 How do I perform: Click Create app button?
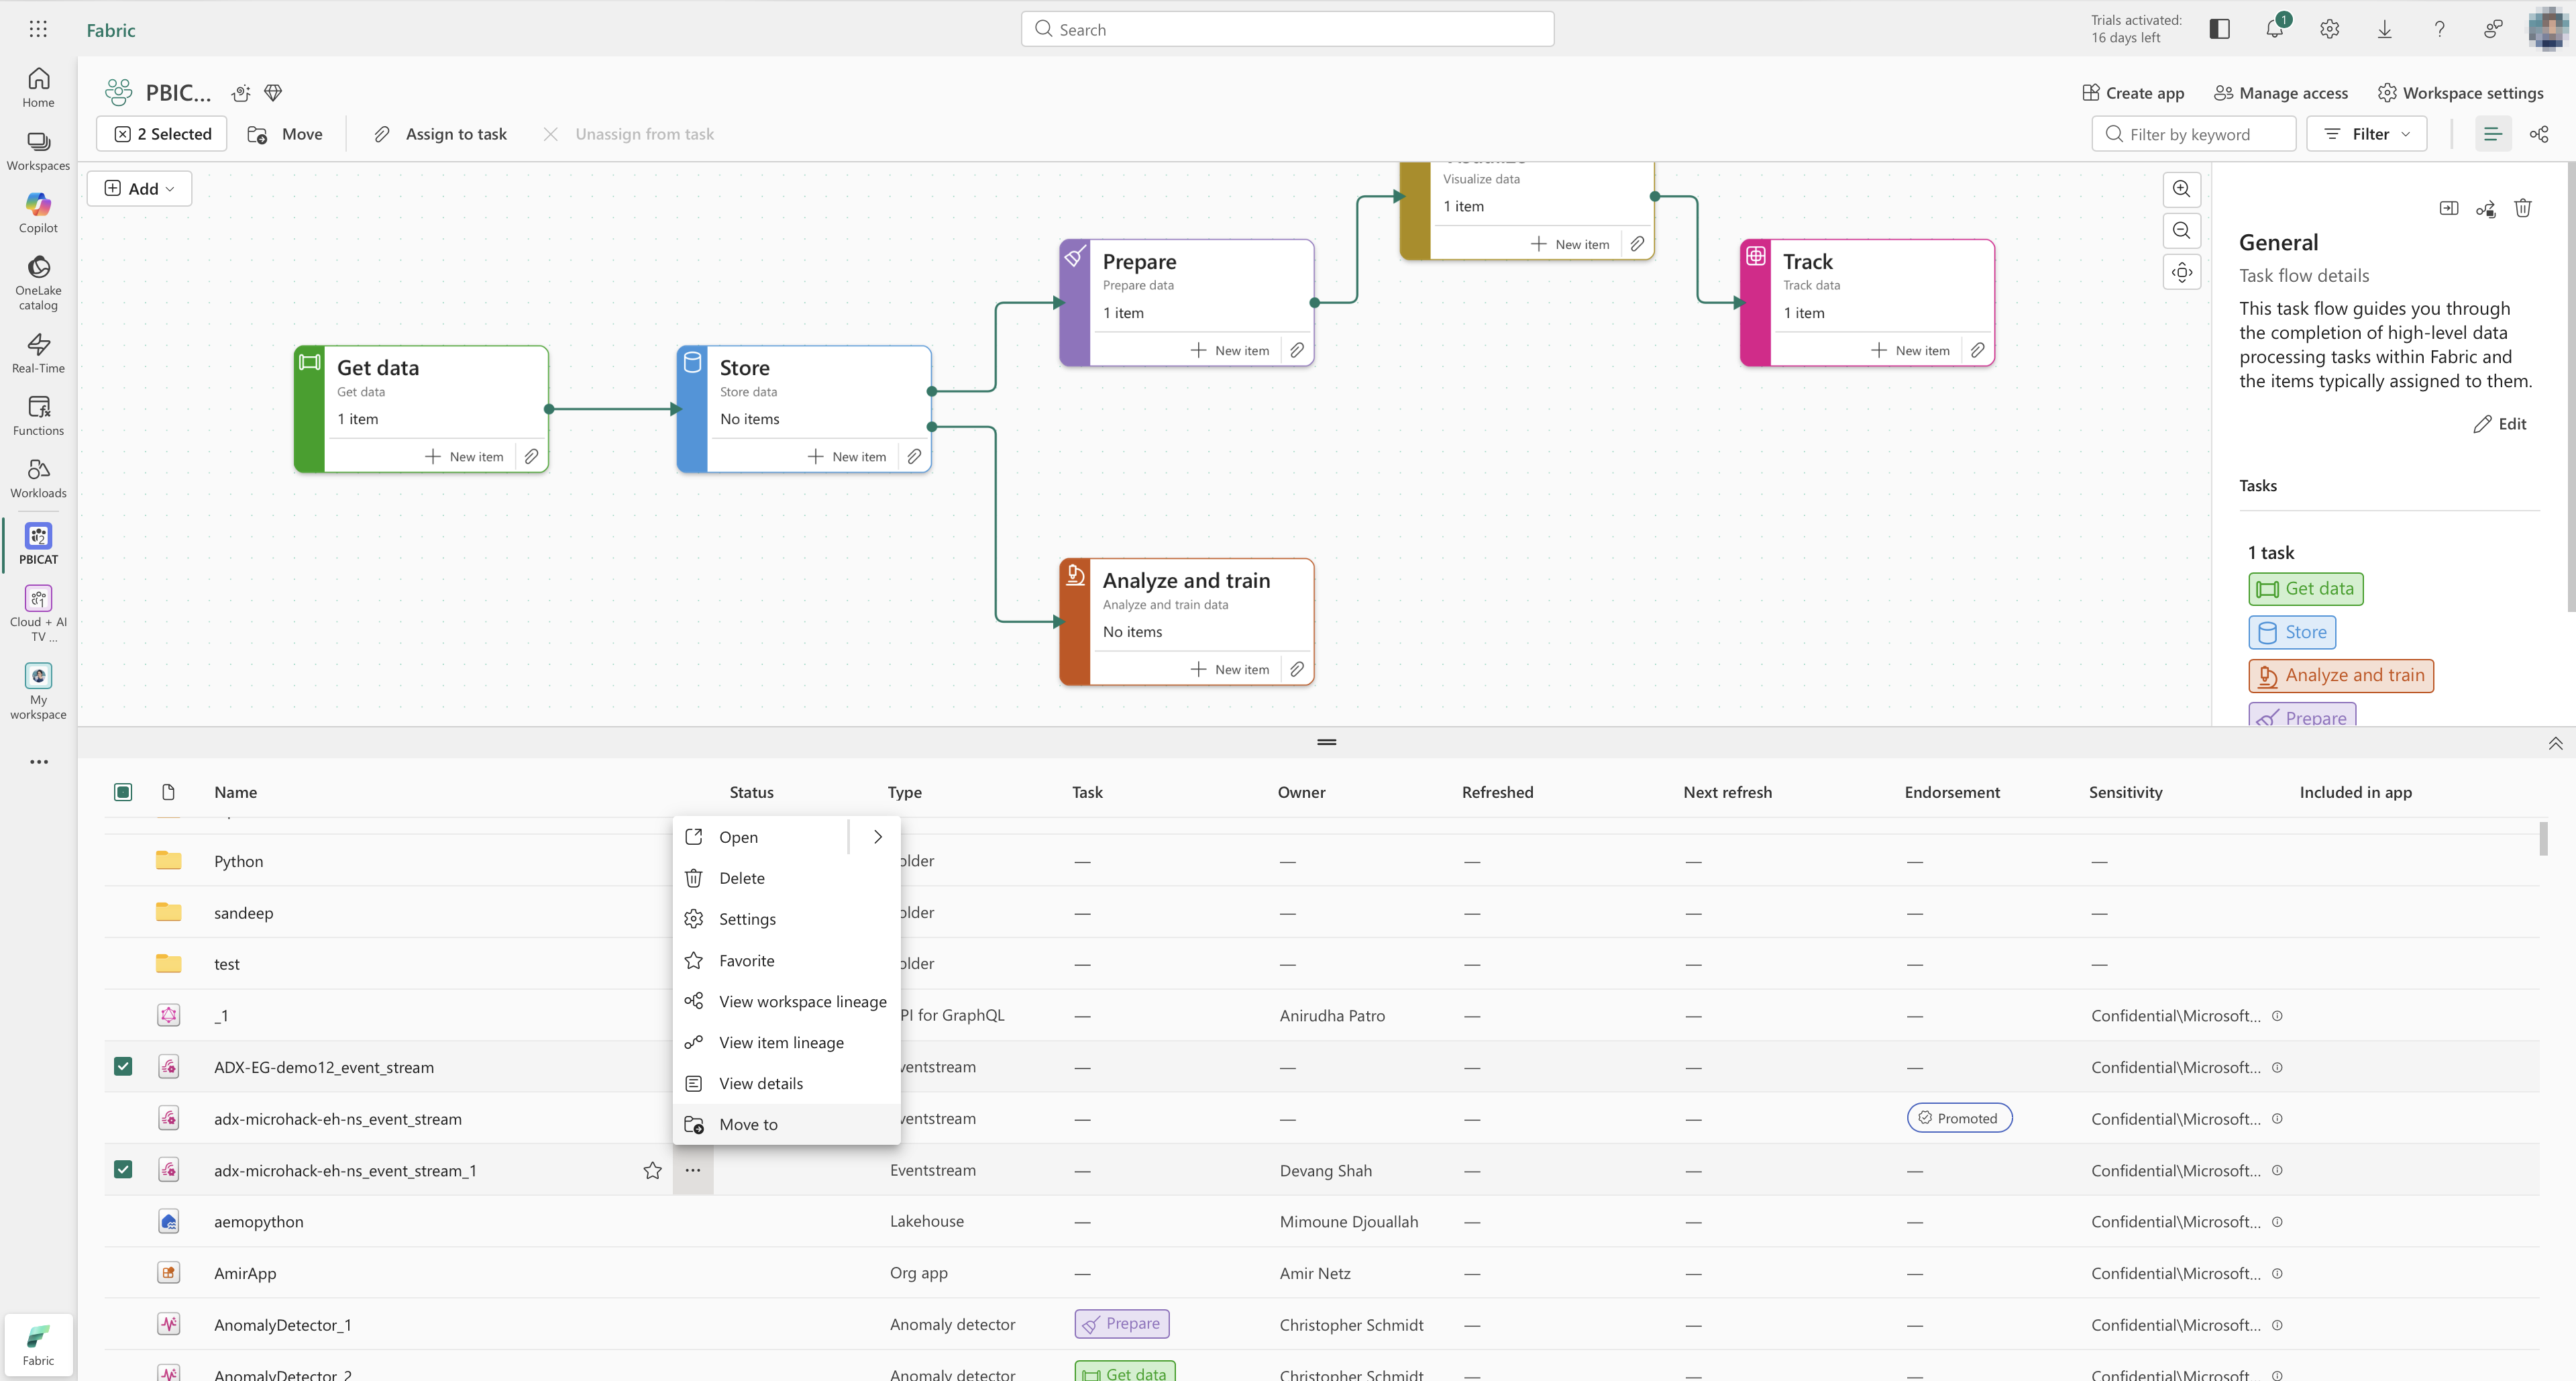click(2132, 93)
